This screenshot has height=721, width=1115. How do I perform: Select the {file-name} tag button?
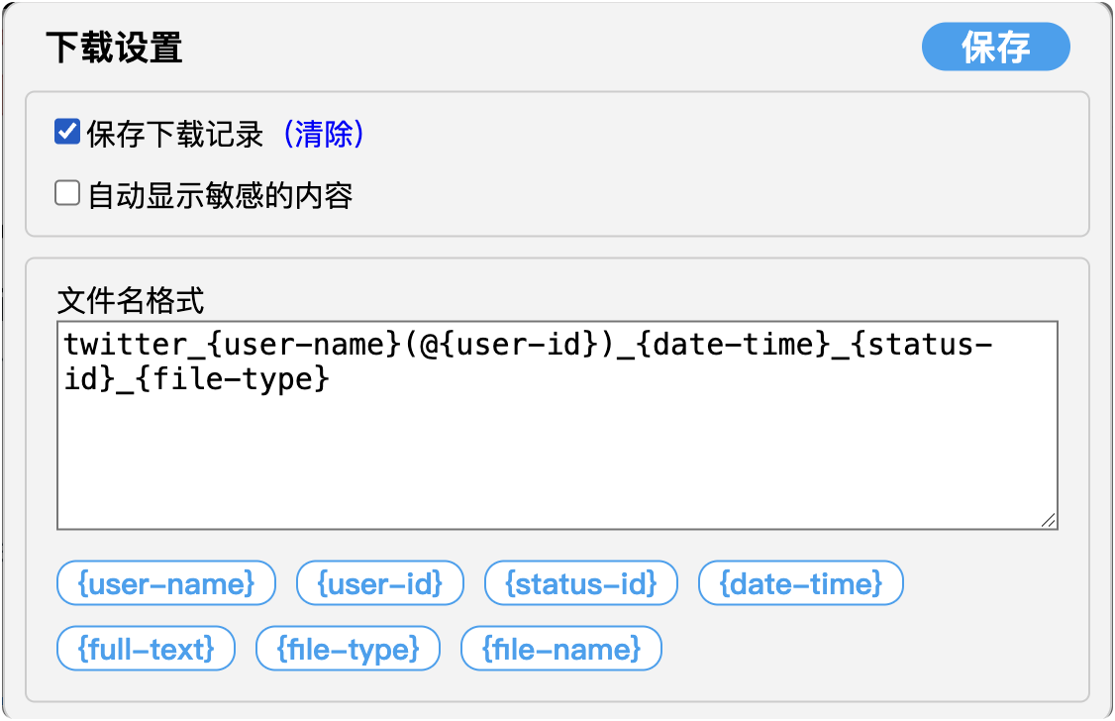[560, 650]
